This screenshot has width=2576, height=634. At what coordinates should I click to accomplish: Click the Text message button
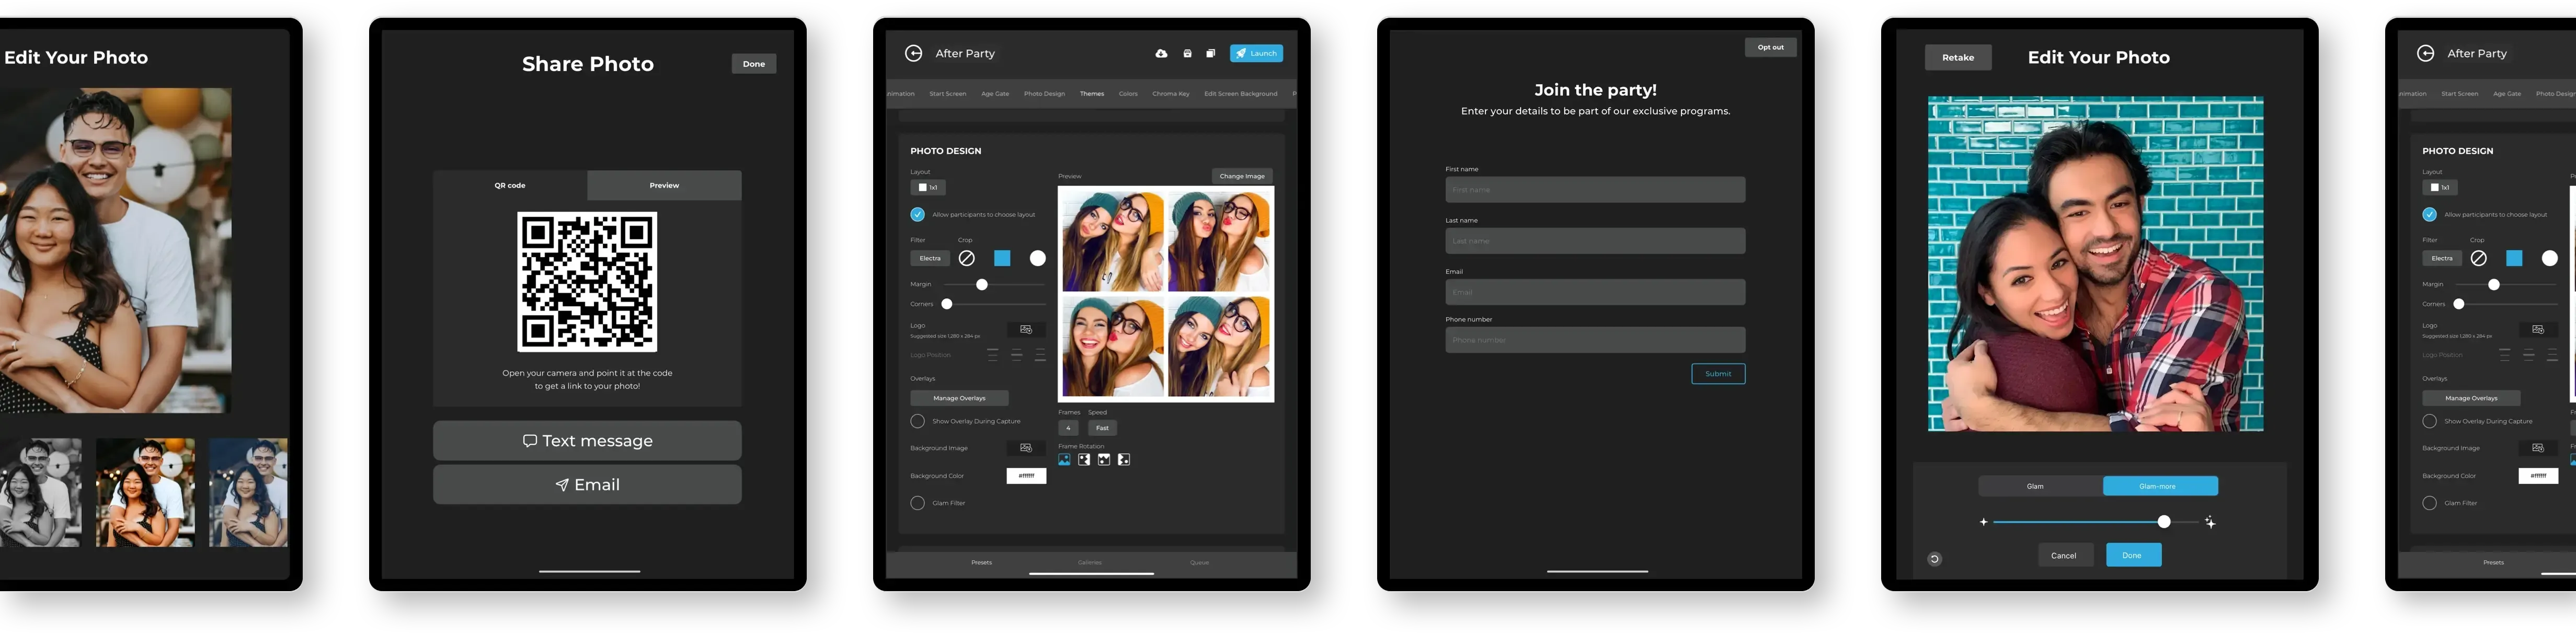point(587,441)
